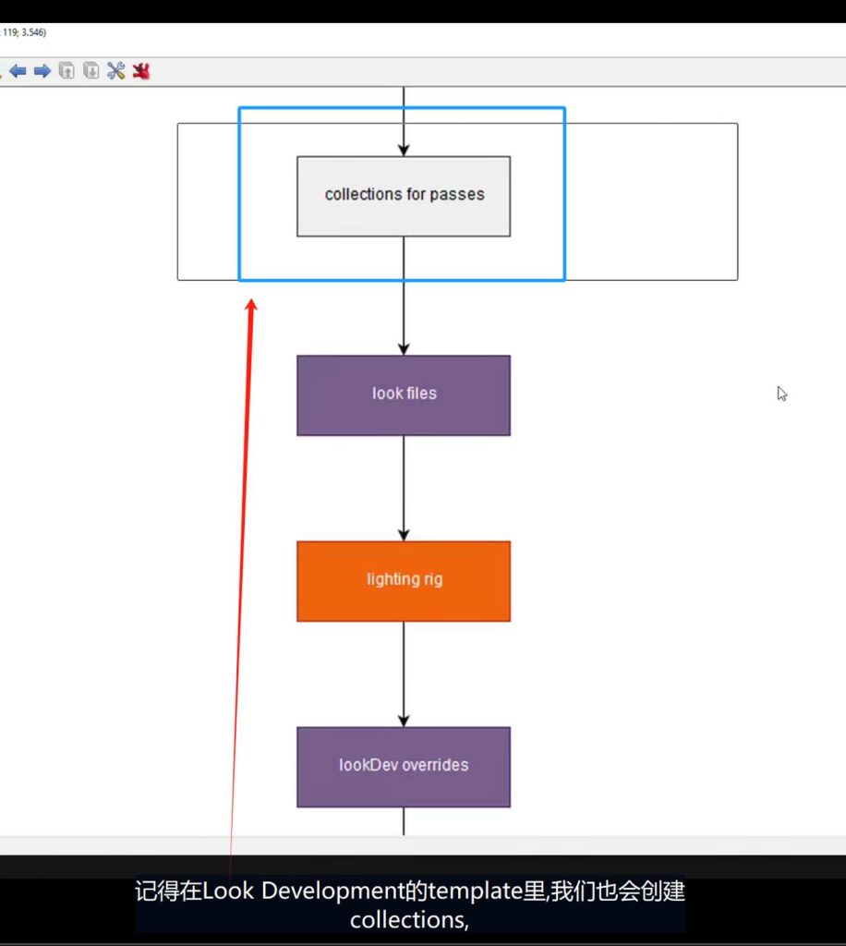Click the blue left arrow back icon
The image size is (846, 946).
[18, 71]
